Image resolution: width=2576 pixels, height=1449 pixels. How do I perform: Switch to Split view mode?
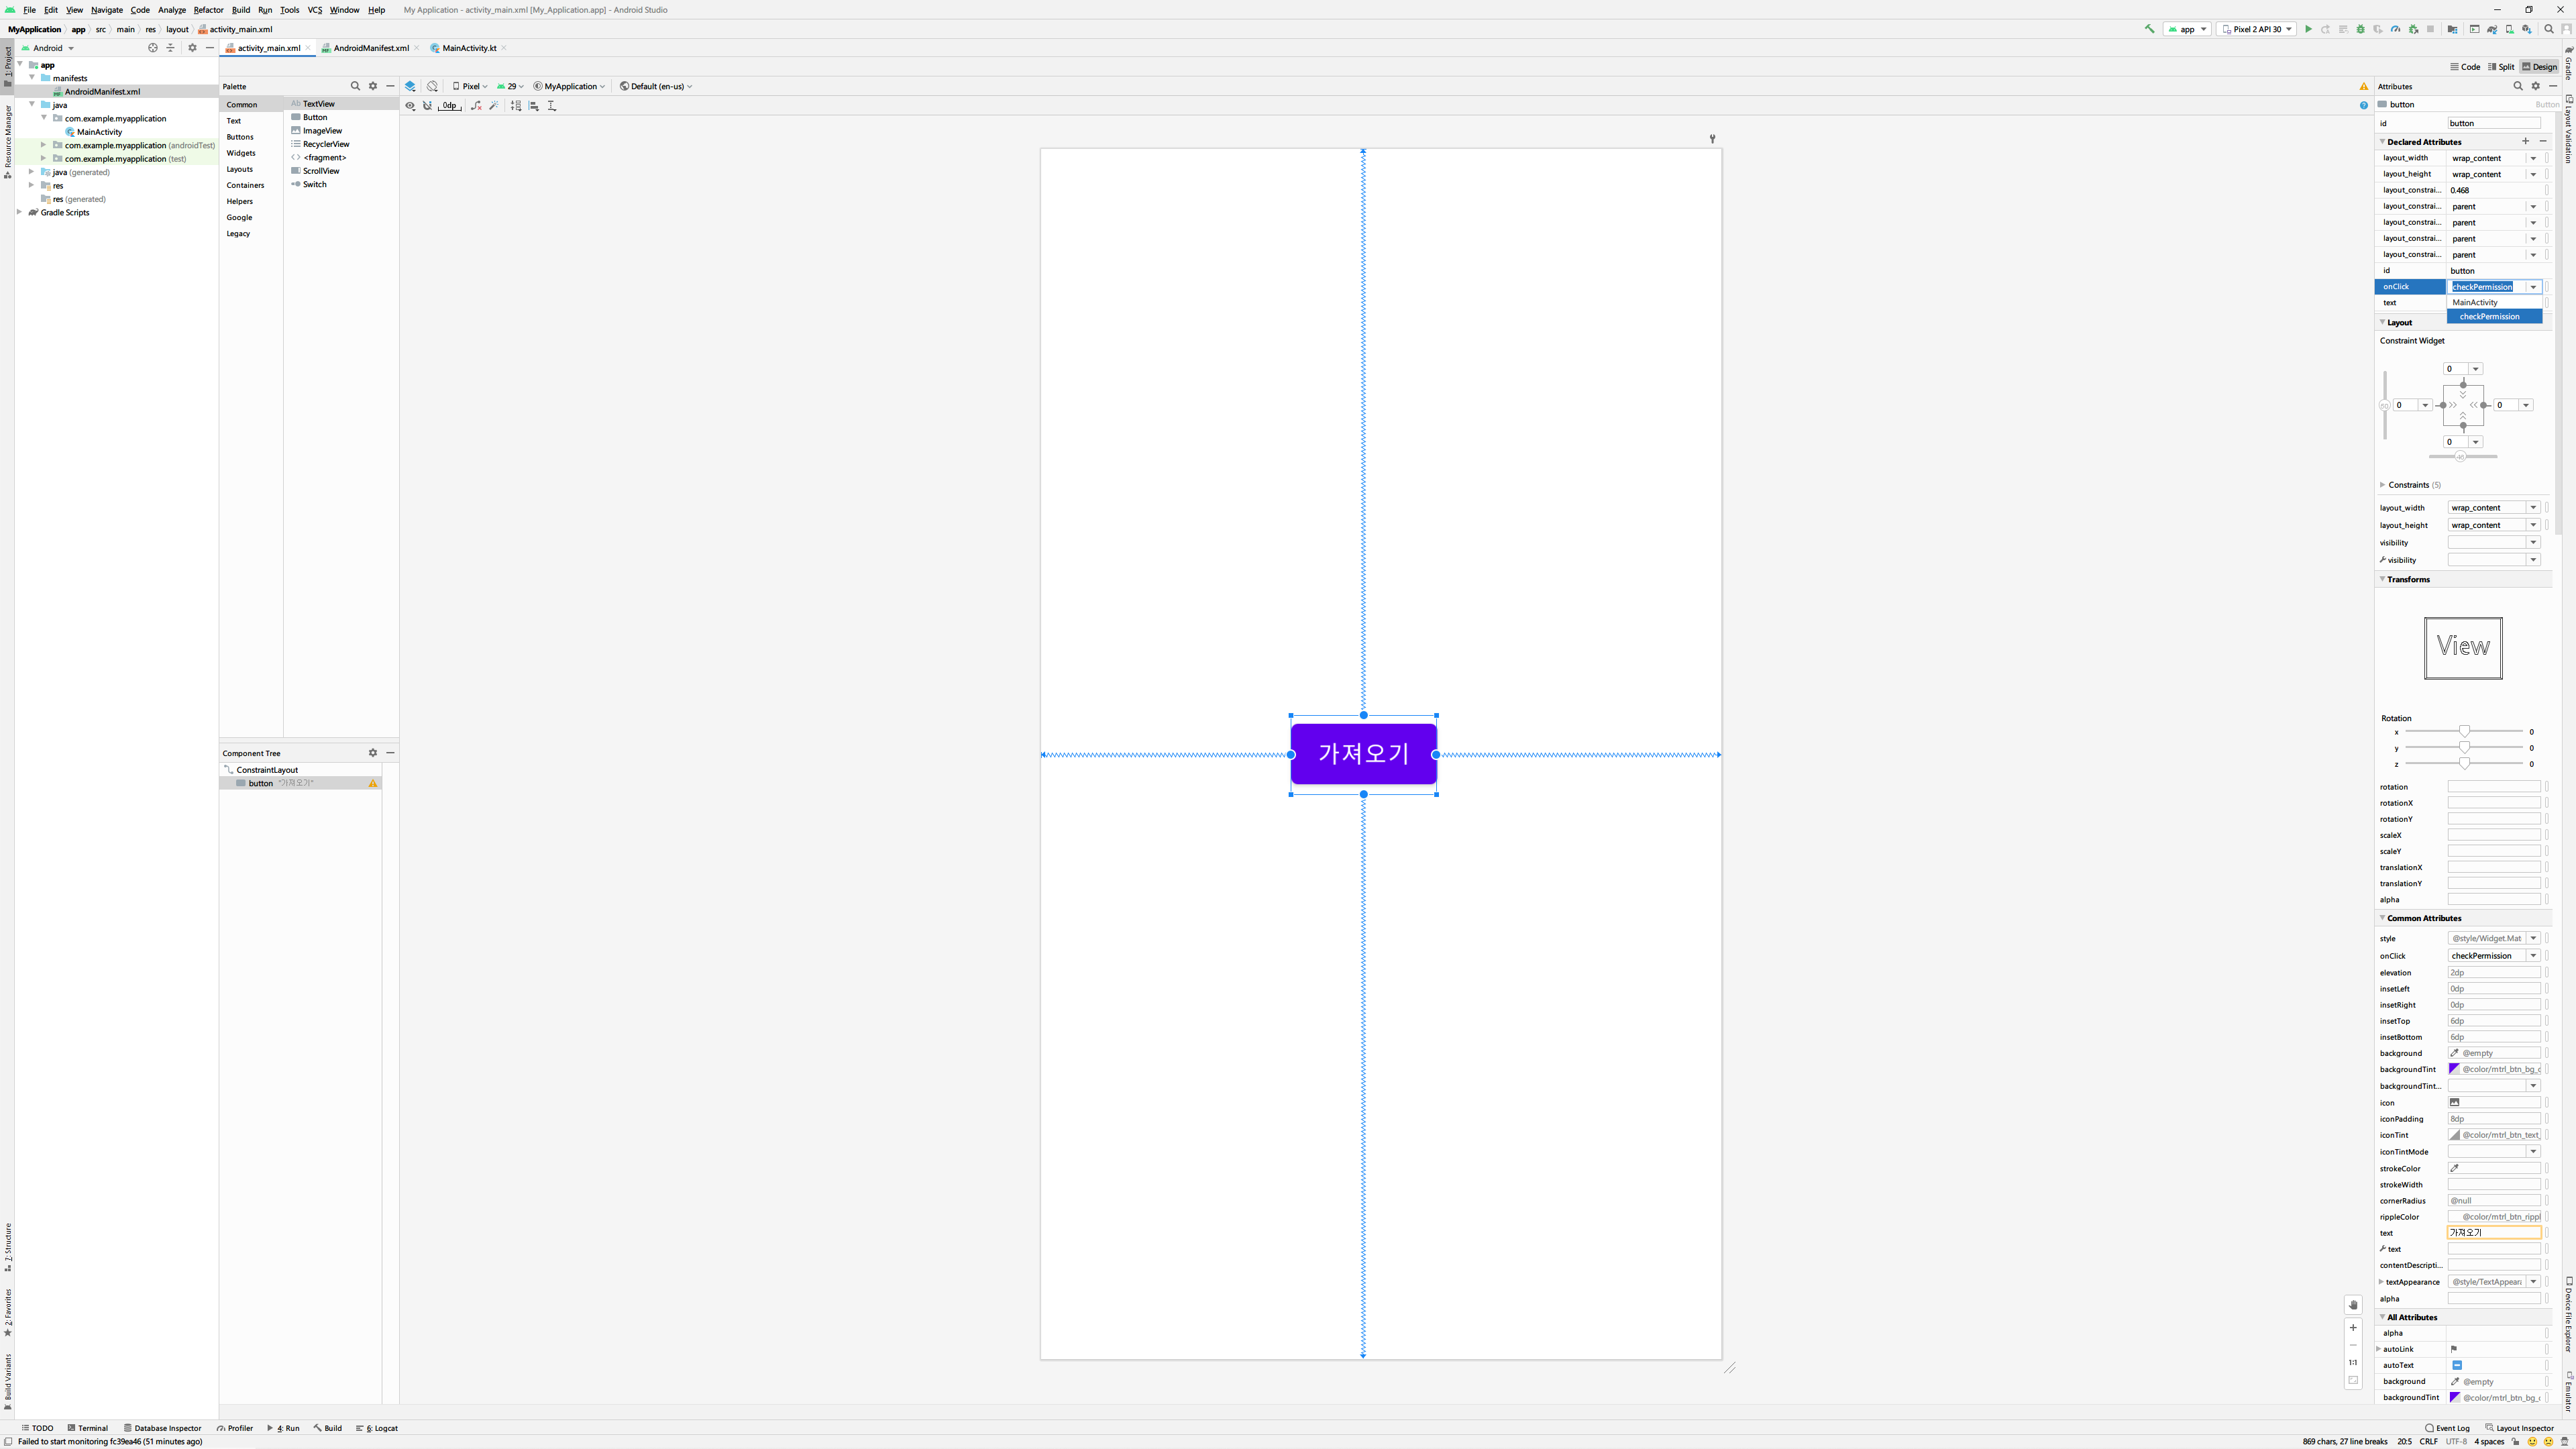(2501, 67)
